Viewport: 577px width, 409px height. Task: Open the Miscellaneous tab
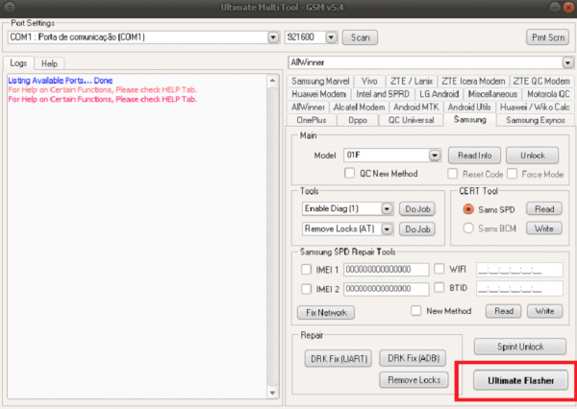click(x=492, y=94)
